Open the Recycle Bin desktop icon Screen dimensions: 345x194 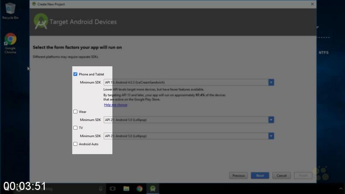[10, 11]
